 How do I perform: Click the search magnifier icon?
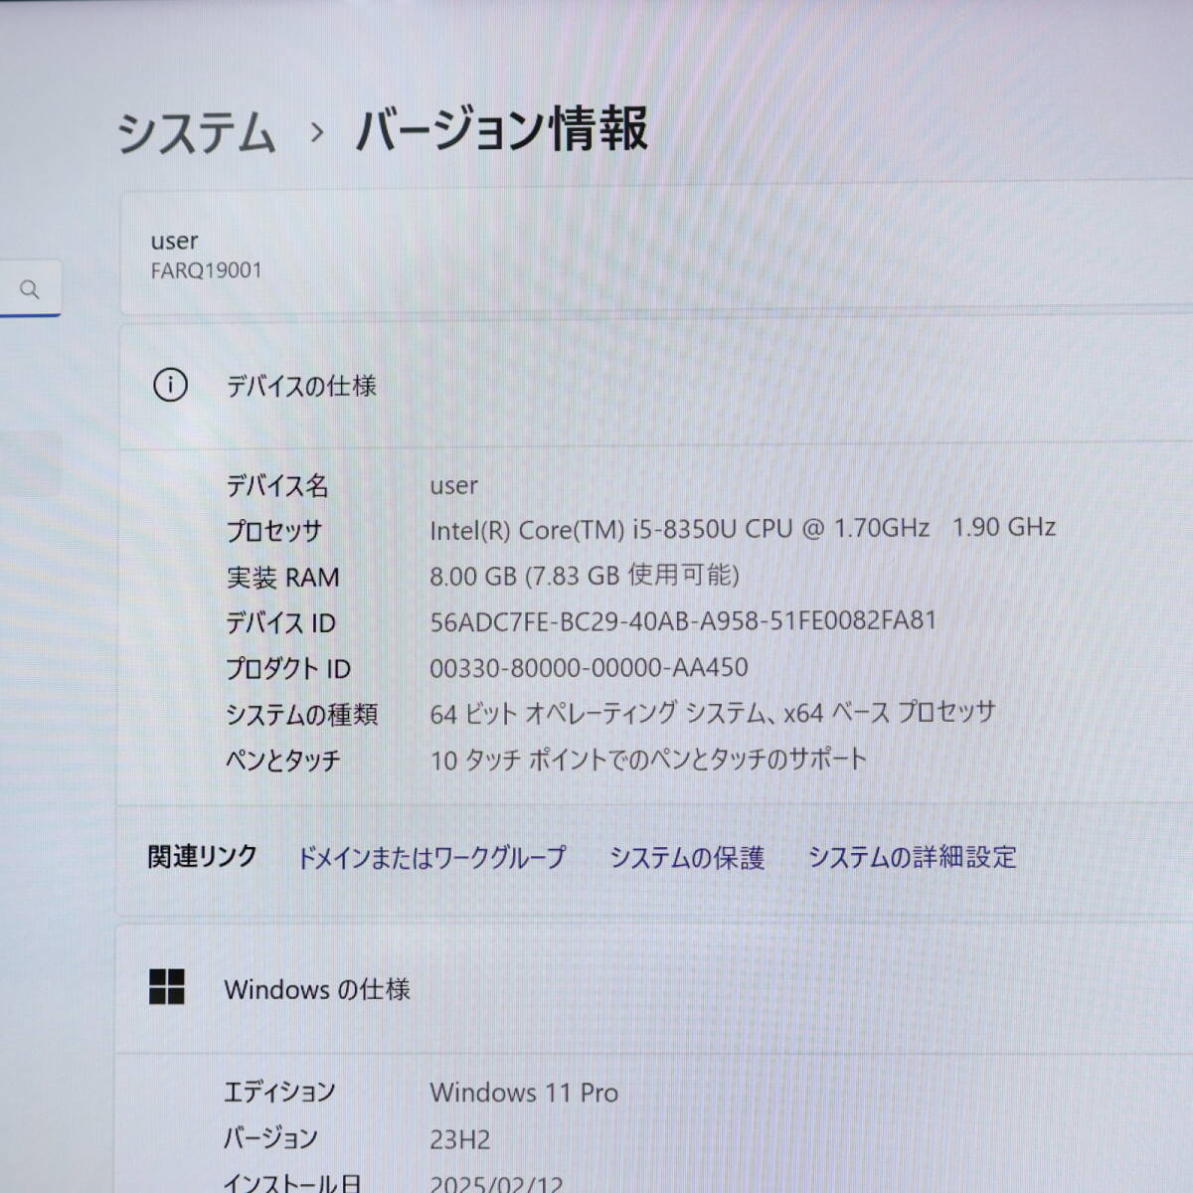[x=30, y=289]
